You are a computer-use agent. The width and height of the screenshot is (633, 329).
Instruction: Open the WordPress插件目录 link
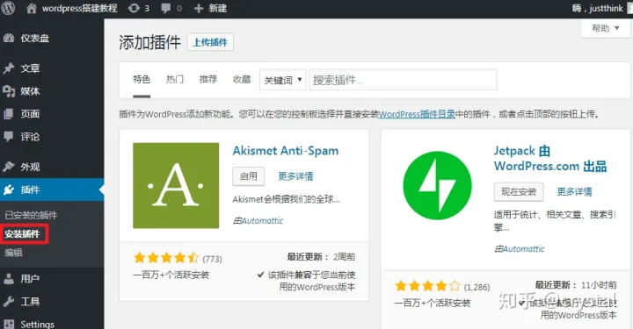417,114
